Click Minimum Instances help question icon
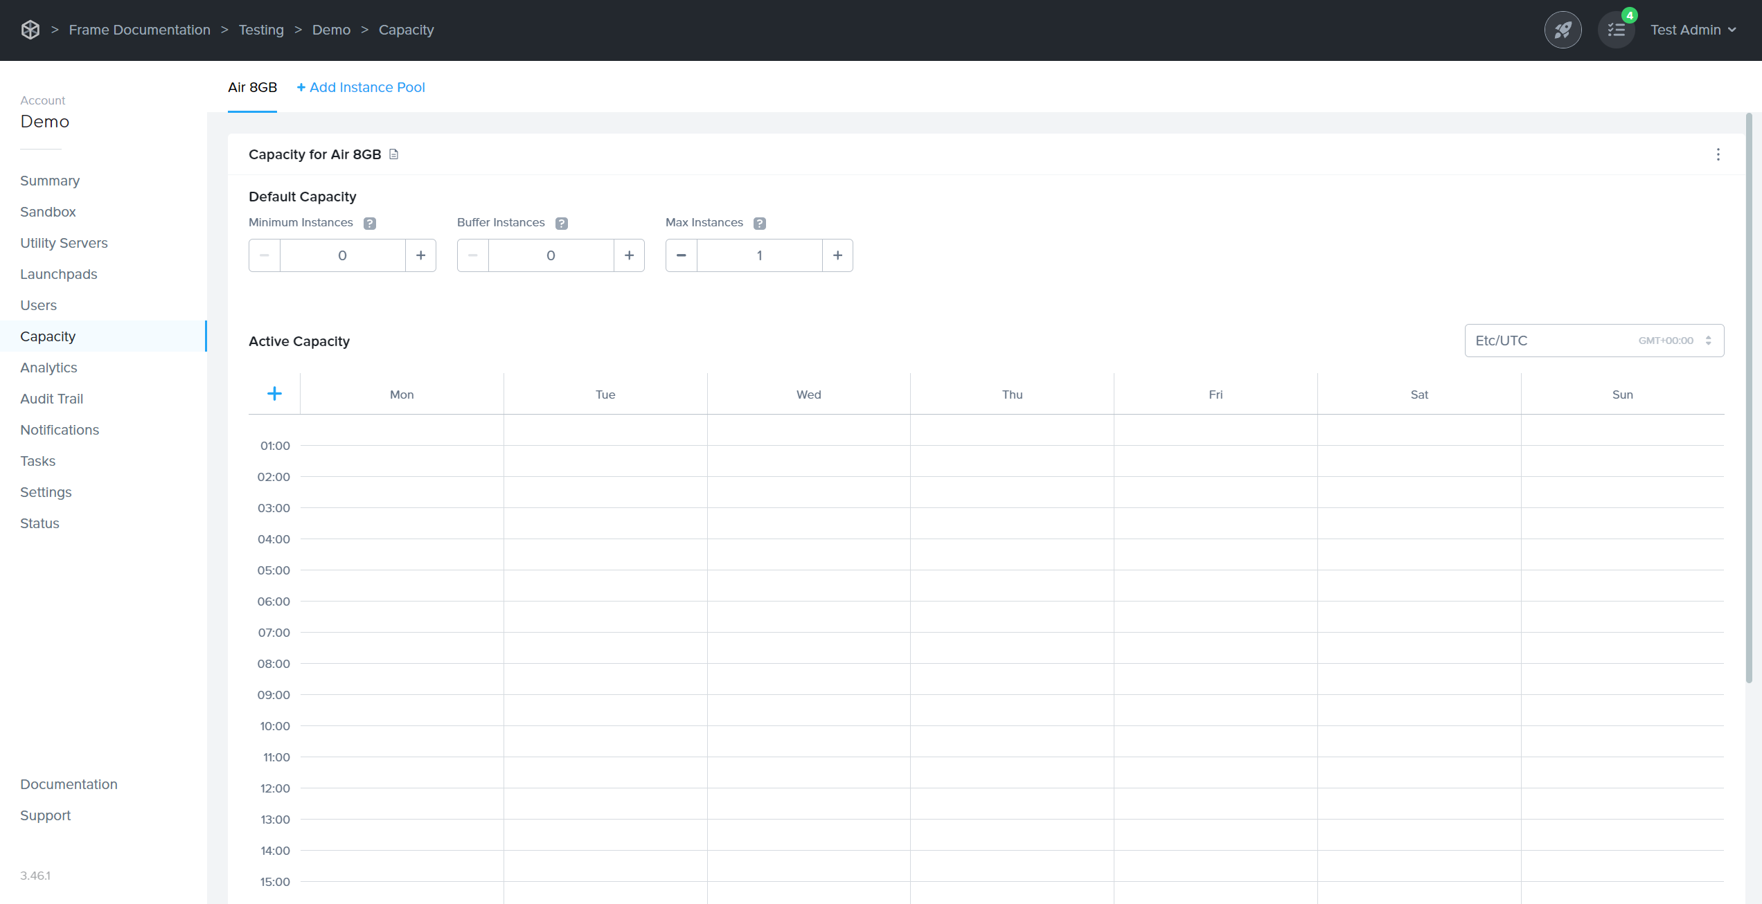This screenshot has width=1762, height=904. 370,223
